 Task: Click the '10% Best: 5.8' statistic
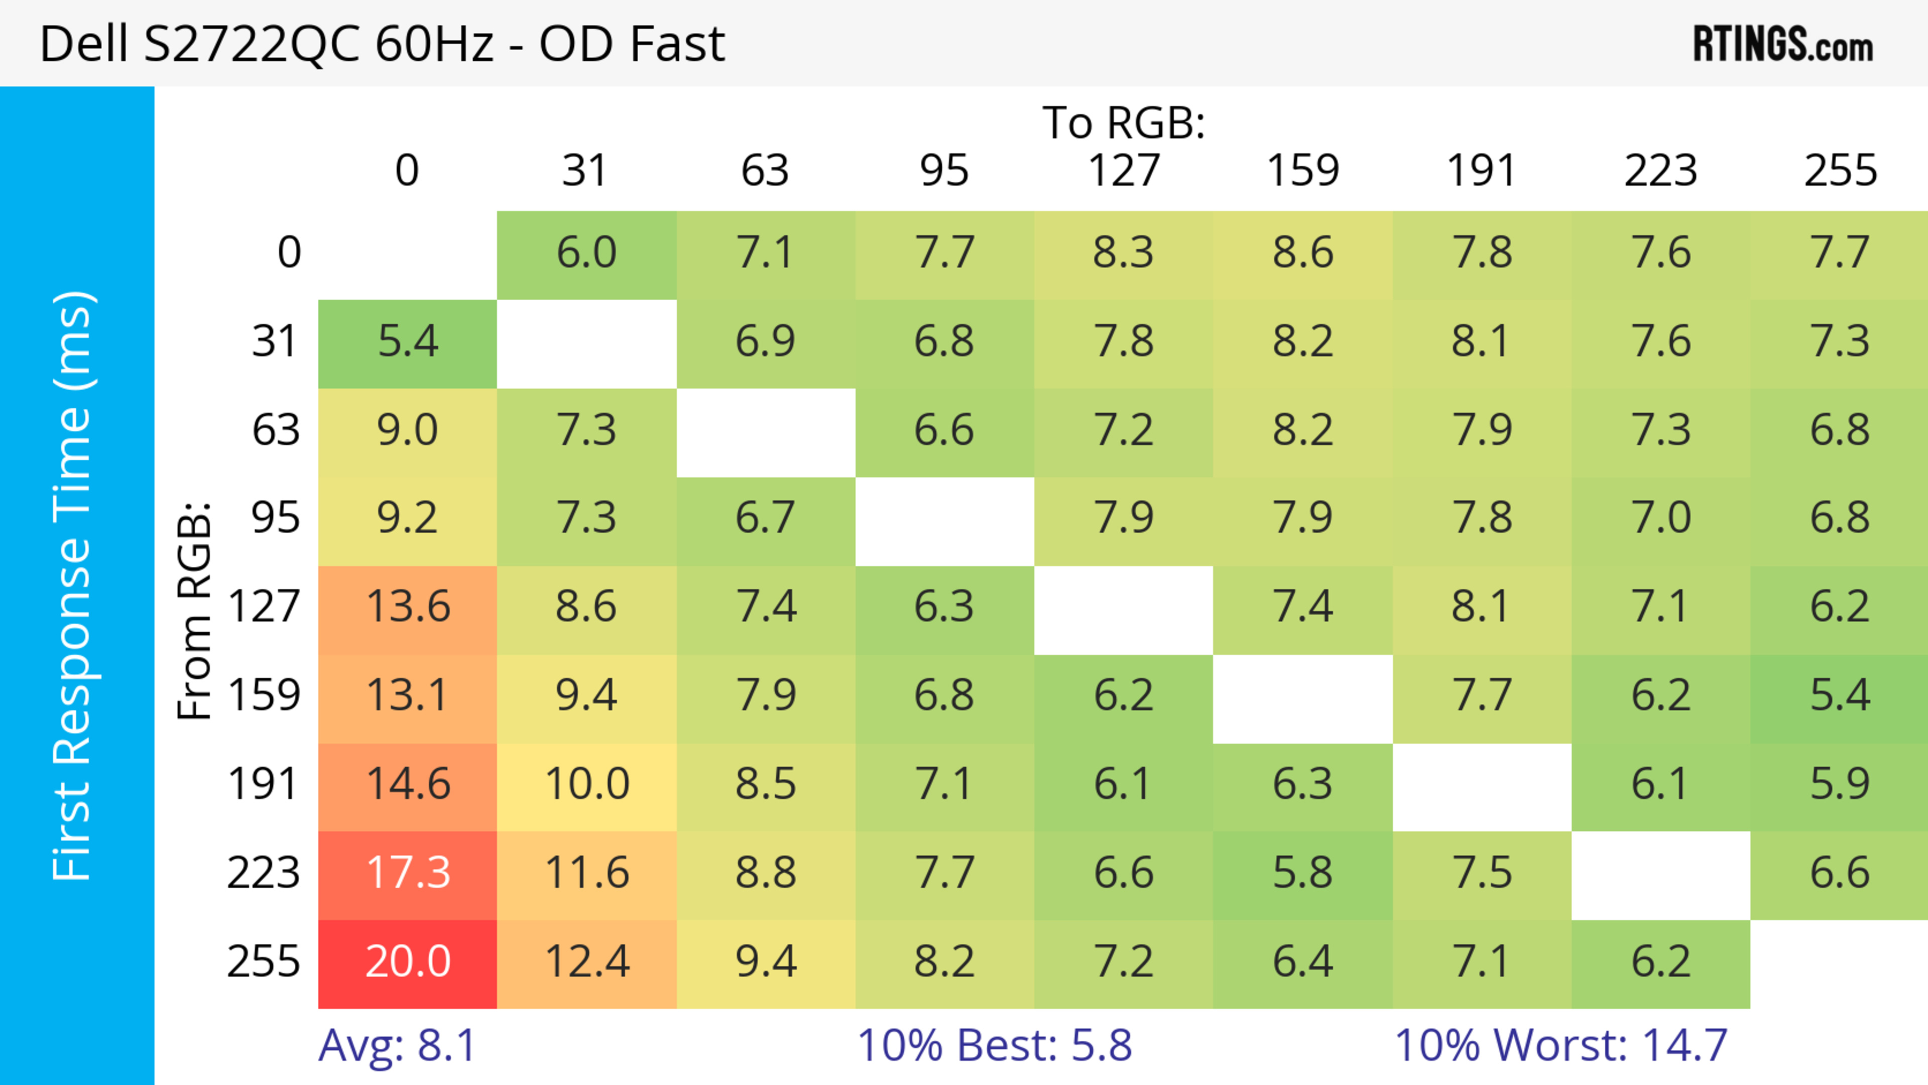click(x=994, y=1045)
